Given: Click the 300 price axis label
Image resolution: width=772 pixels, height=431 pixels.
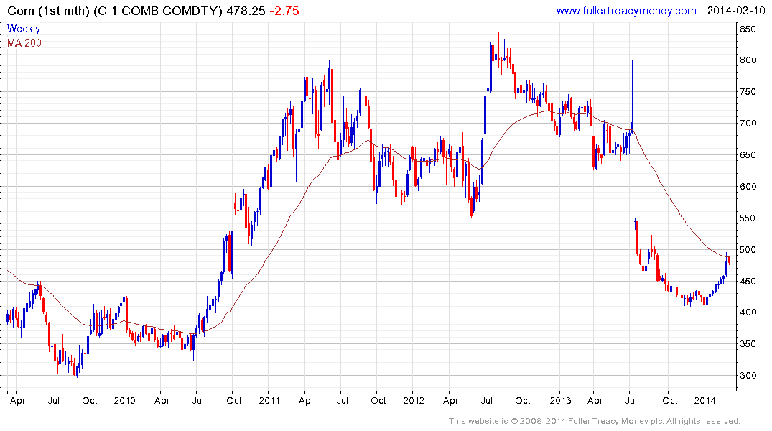Looking at the screenshot, I should pyautogui.click(x=748, y=376).
